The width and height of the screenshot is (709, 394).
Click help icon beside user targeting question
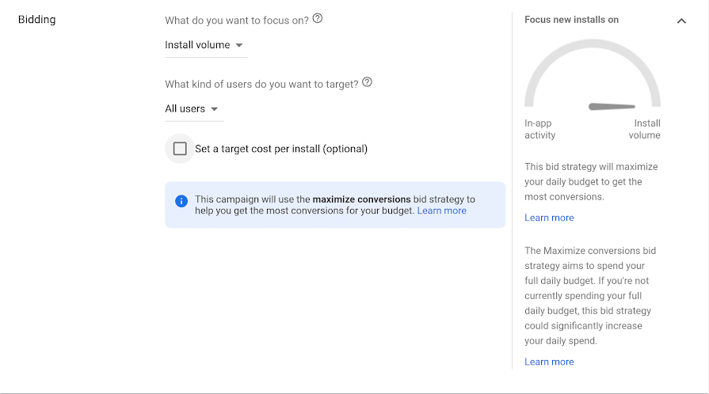tap(367, 82)
